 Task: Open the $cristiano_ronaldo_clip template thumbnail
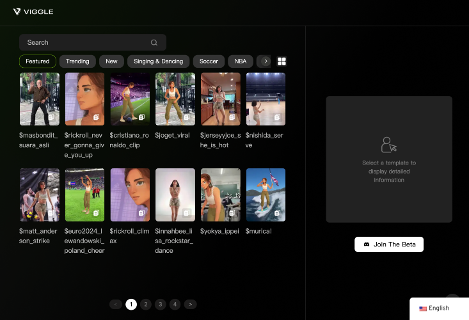point(130,99)
